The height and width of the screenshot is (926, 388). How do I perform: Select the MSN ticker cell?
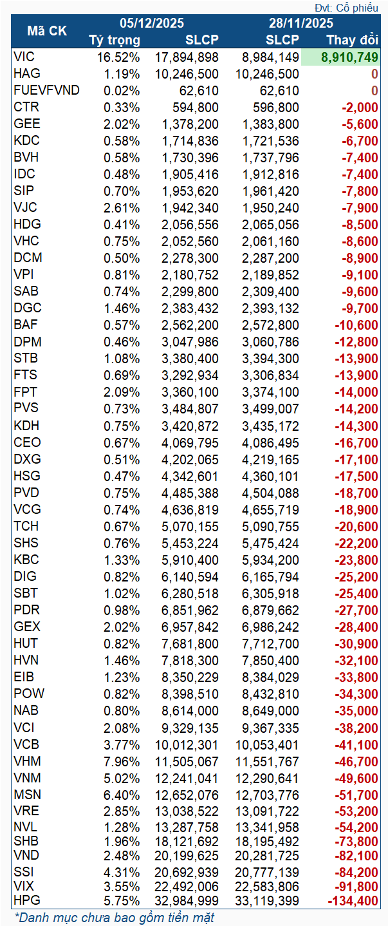[27, 794]
